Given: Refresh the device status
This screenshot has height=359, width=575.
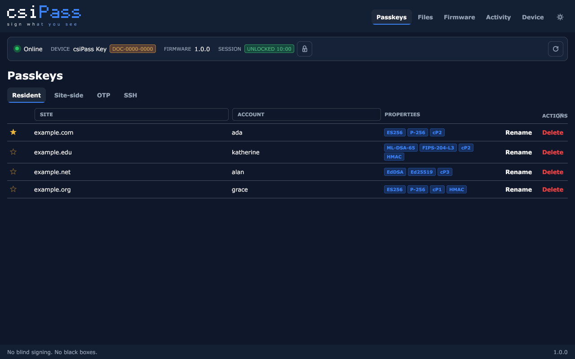Looking at the screenshot, I should [556, 49].
